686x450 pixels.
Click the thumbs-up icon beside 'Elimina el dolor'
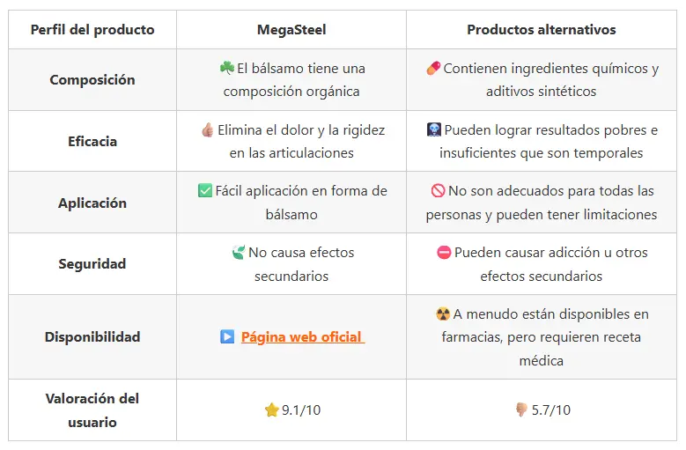207,129
